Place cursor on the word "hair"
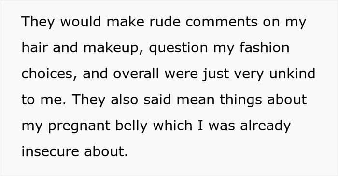Viewport: 338px width, 176px height. [x=34, y=48]
